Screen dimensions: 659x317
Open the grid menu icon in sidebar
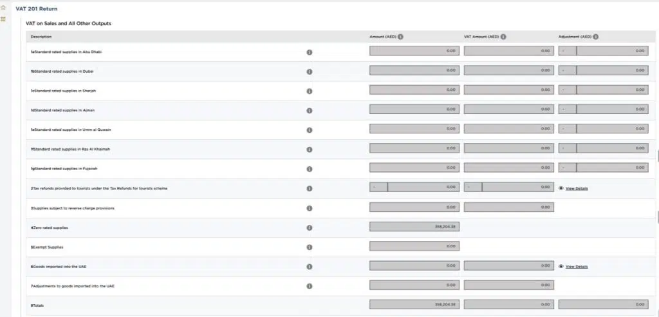tap(3, 19)
